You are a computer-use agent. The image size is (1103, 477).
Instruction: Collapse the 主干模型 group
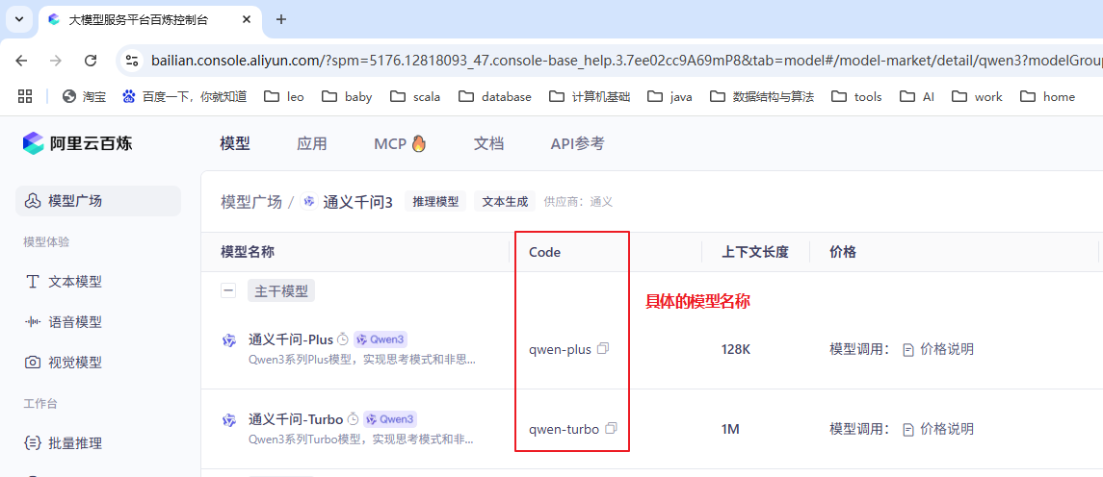point(228,290)
